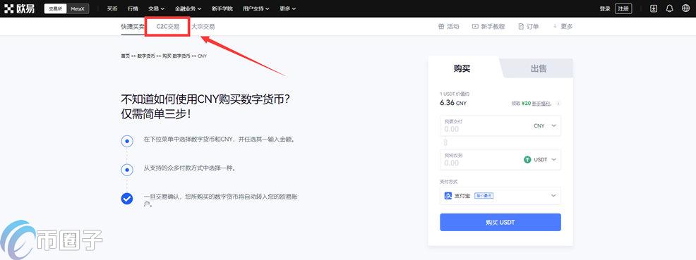Click the blue 支付宝 Alipay icon
The image size is (696, 260).
448,195
